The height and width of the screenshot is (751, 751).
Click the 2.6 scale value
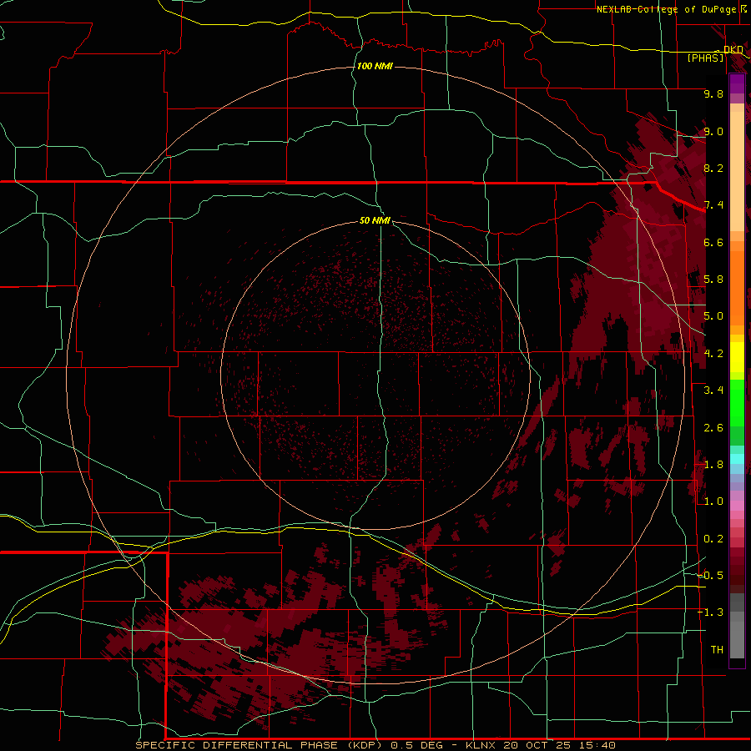pyautogui.click(x=713, y=427)
